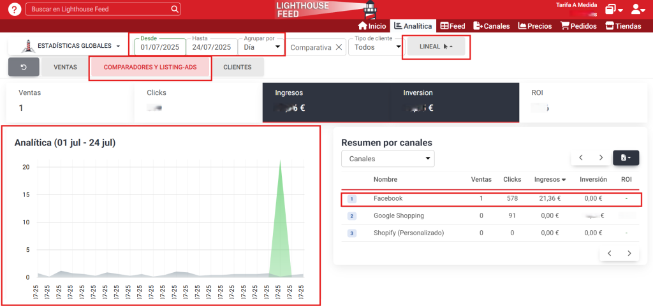Switch to the Ventas tab

coord(66,67)
